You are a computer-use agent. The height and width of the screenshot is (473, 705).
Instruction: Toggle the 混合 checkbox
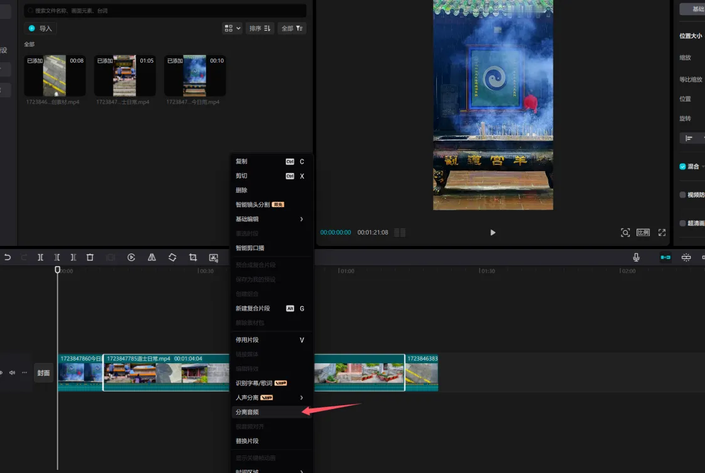point(682,166)
